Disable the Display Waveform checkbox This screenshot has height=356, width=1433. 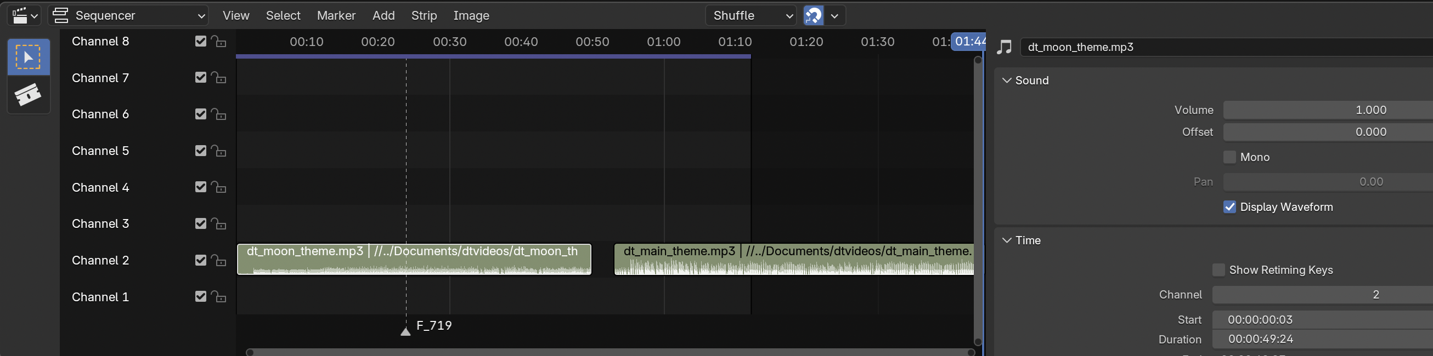[x=1229, y=207]
